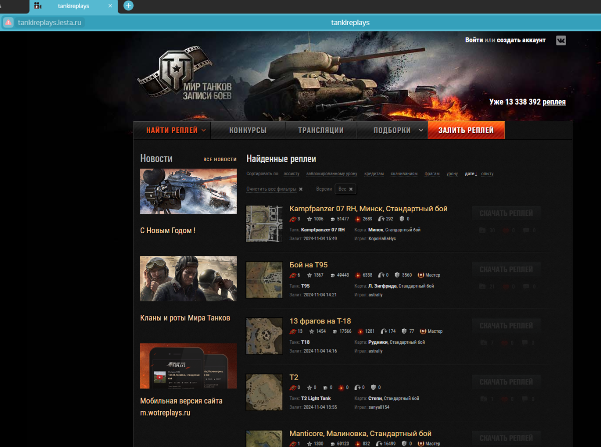The width and height of the screenshot is (601, 447).
Task: Click player name КороНаВаНус
Action: (x=382, y=239)
